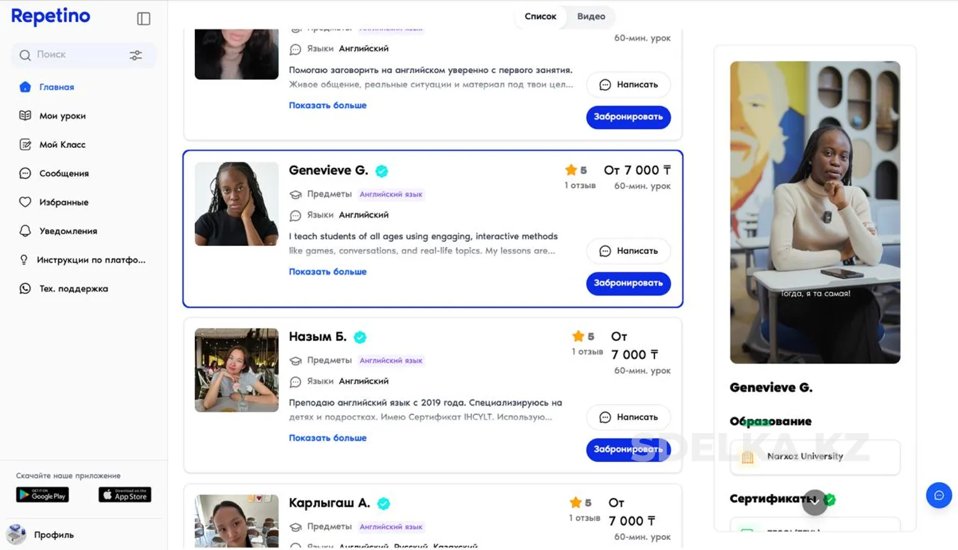Viewport: 958px width, 550px height.
Task: Open Genevieve G. large profile video
Action: point(815,212)
